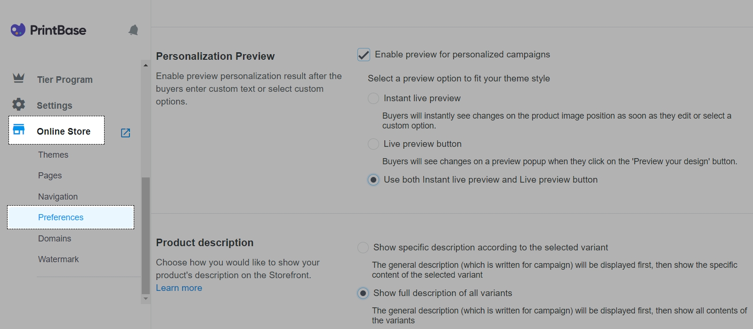Image resolution: width=753 pixels, height=329 pixels.
Task: Select Show specific description by variant
Action: 363,248
